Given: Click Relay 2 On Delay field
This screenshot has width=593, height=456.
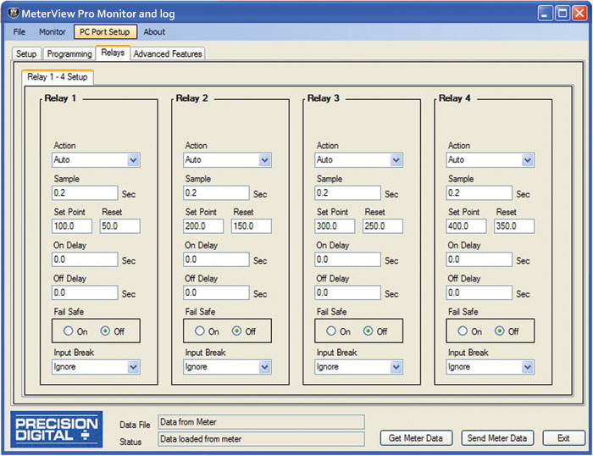Looking at the screenshot, I should coord(216,259).
